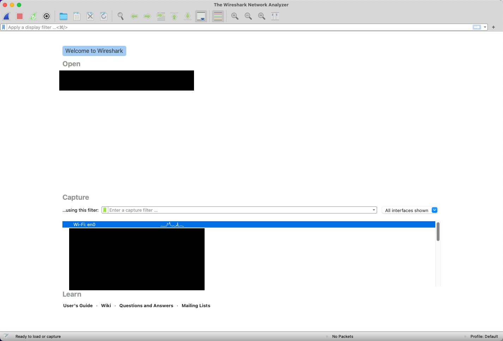The height and width of the screenshot is (341, 503).
Task: Go to specified packet icon
Action: tap(161, 16)
